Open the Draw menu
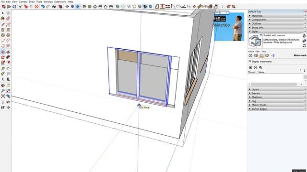Screen dimensions: 307x172 pos(32,1)
